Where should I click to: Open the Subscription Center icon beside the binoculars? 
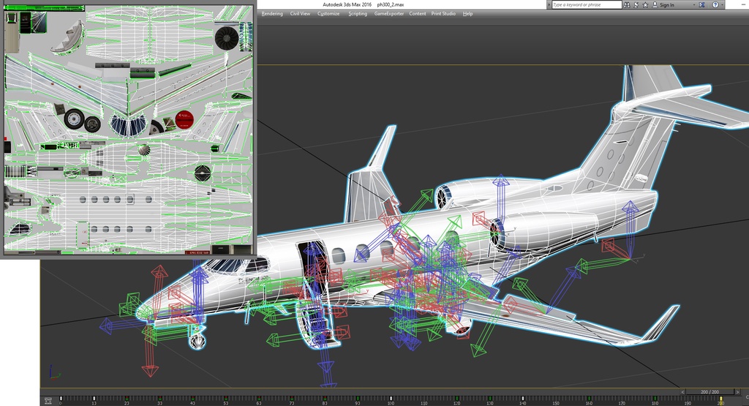636,4
